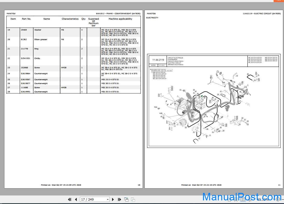Go to the previous page

pyautogui.click(x=76, y=200)
